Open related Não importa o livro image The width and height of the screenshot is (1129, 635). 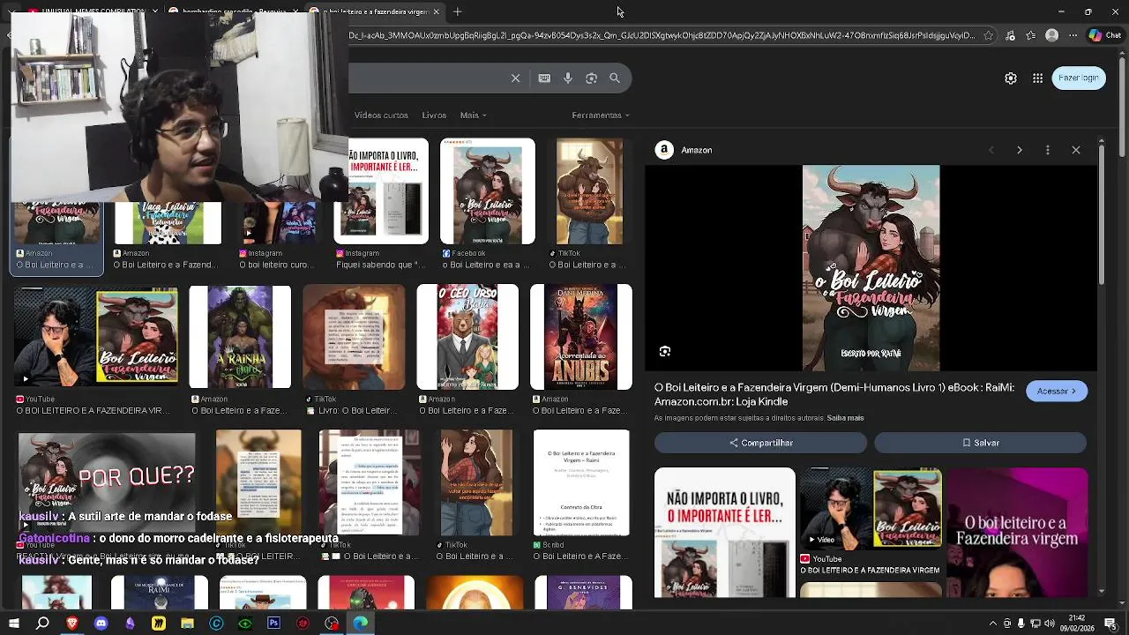pyautogui.click(x=725, y=532)
